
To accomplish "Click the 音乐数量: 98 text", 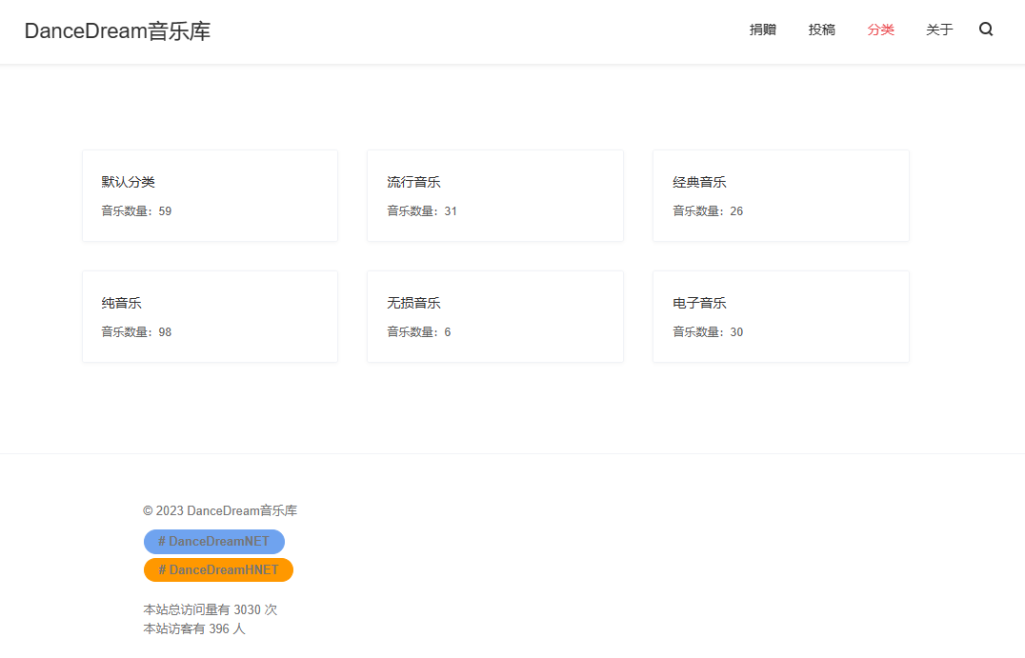I will point(136,332).
